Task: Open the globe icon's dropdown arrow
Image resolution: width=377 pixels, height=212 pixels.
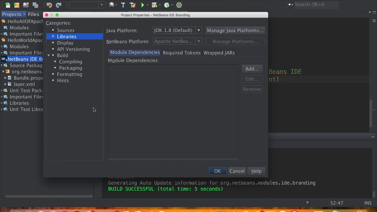Action: point(117,5)
